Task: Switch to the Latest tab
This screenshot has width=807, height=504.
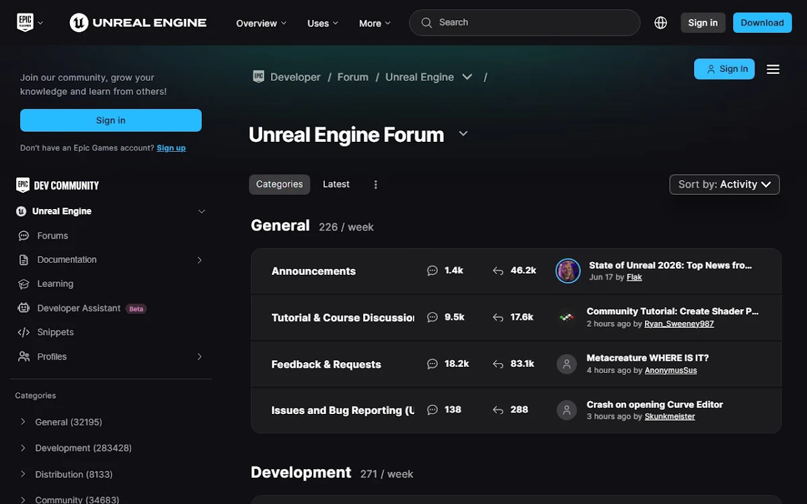Action: [x=336, y=184]
